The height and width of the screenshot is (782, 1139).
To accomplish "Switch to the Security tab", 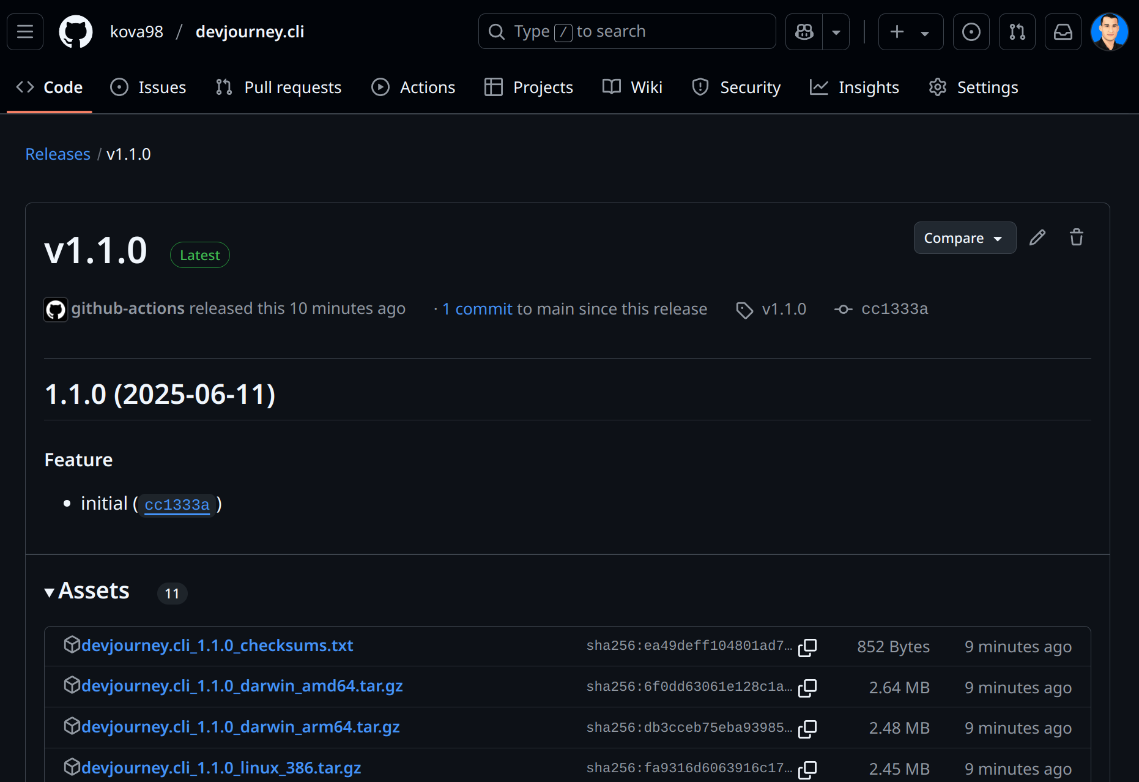I will [x=736, y=88].
